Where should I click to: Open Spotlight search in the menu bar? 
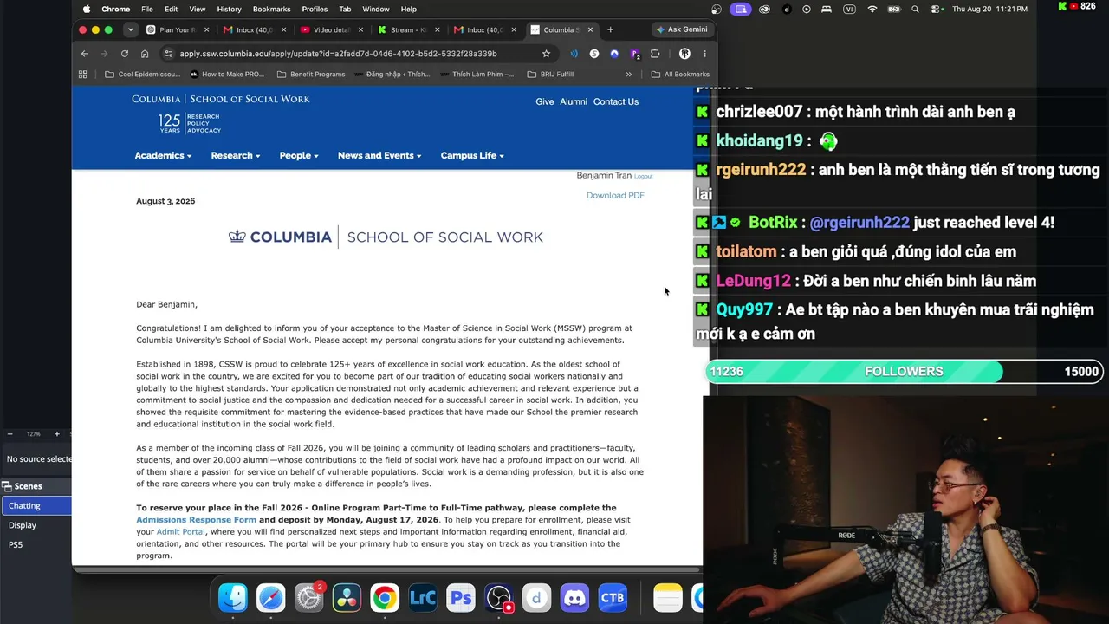pyautogui.click(x=916, y=9)
